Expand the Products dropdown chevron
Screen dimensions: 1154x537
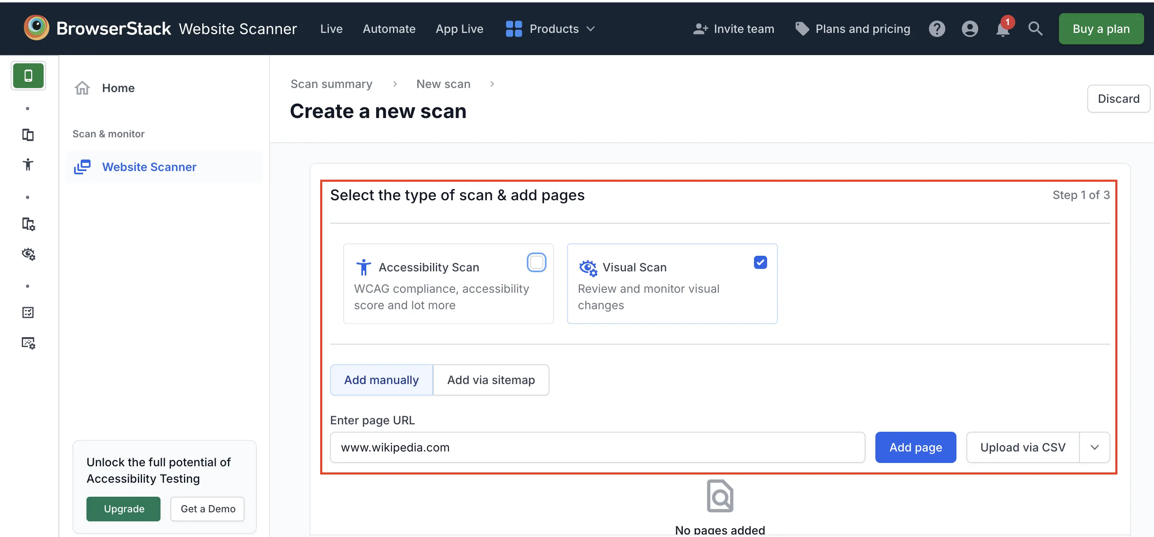coord(591,29)
